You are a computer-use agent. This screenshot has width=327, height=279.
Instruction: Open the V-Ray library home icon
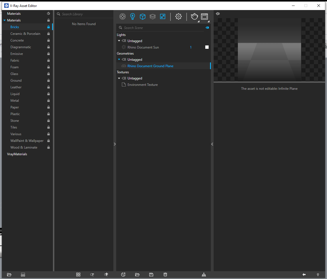pyautogui.click(x=48, y=13)
